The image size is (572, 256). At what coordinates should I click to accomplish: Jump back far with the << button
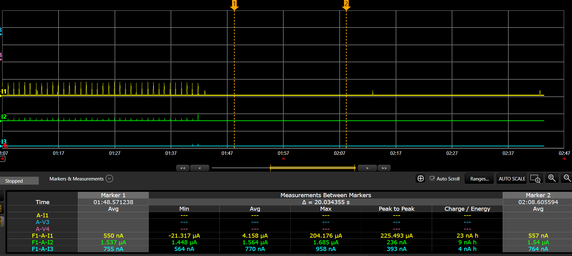pos(183,168)
